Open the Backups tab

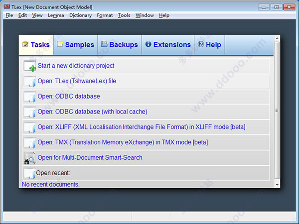click(120, 45)
